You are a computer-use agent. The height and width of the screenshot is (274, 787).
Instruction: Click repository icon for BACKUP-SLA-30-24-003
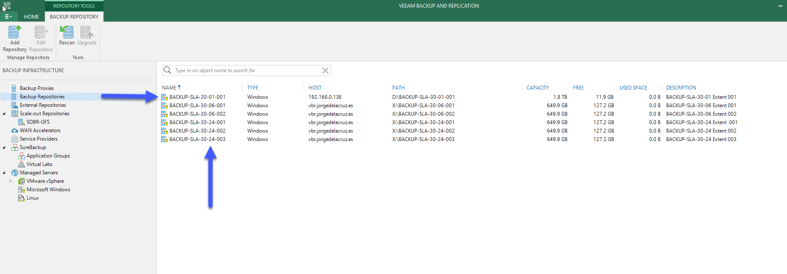(164, 139)
